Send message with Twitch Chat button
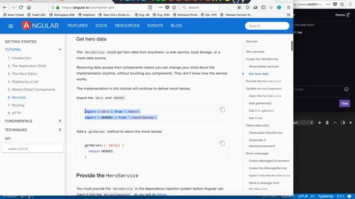Screen dimensions: 355x199 coord(344,103)
